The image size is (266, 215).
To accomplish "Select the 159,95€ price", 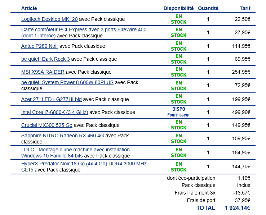I will click(x=241, y=138).
